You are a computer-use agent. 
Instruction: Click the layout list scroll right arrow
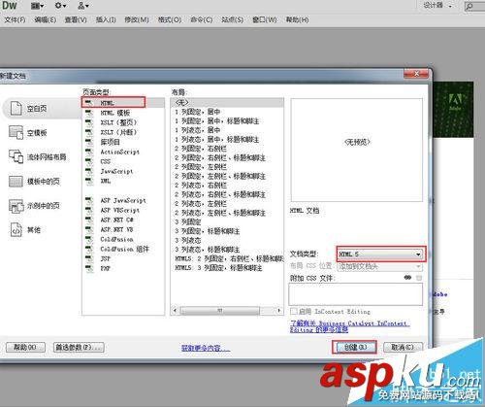pyautogui.click(x=279, y=311)
